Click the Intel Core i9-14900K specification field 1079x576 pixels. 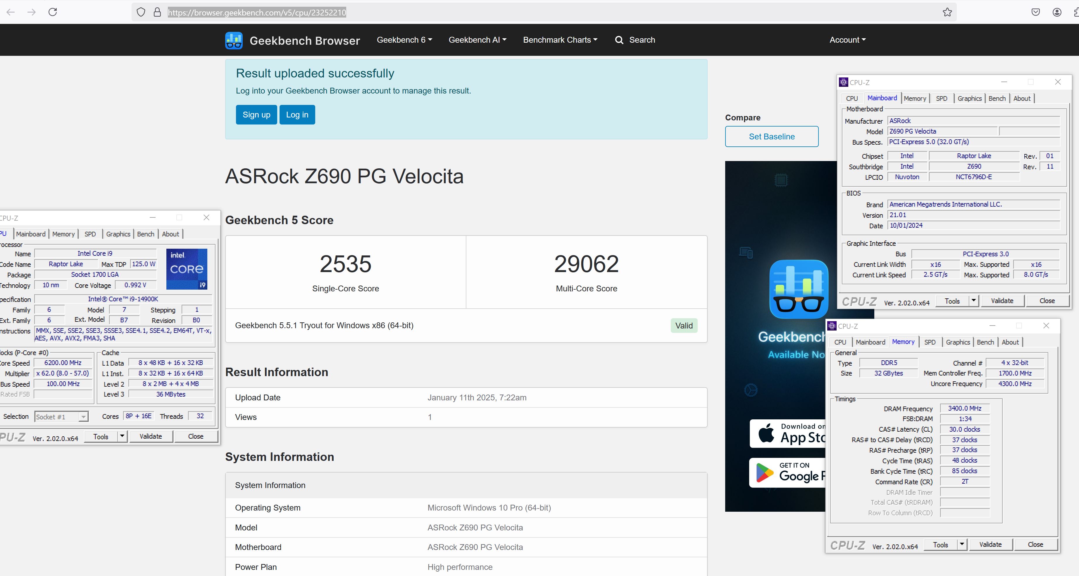click(x=123, y=299)
